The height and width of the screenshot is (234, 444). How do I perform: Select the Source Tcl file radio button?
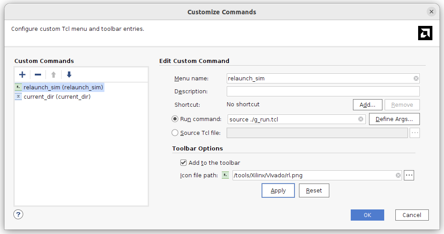coord(175,133)
